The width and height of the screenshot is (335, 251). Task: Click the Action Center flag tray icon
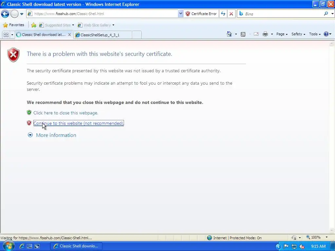point(286,246)
